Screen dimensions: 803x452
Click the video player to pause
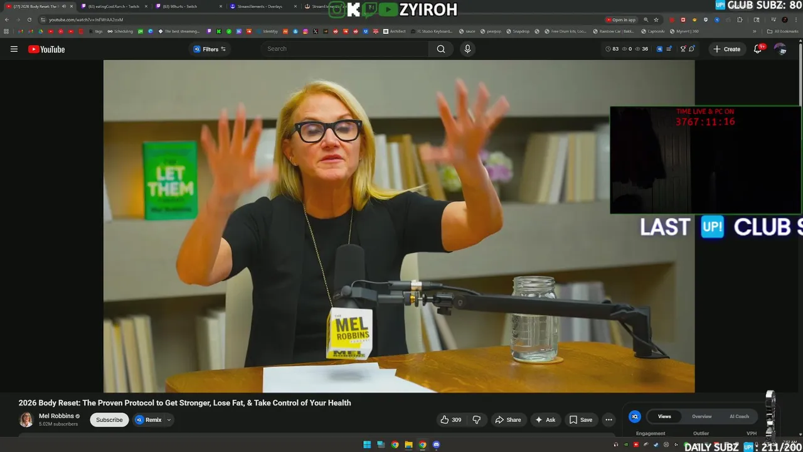point(399,226)
